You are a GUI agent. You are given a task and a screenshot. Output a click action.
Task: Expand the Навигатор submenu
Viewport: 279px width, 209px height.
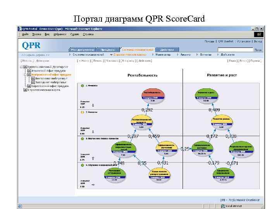coord(153,55)
